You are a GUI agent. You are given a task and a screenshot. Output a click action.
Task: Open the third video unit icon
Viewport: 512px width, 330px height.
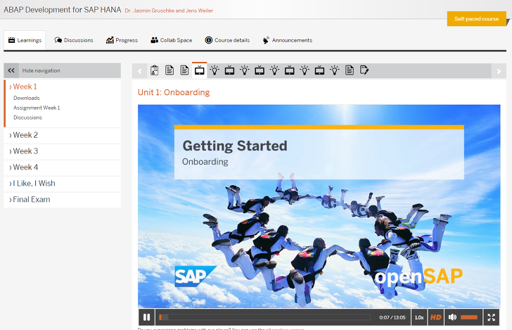(260, 70)
